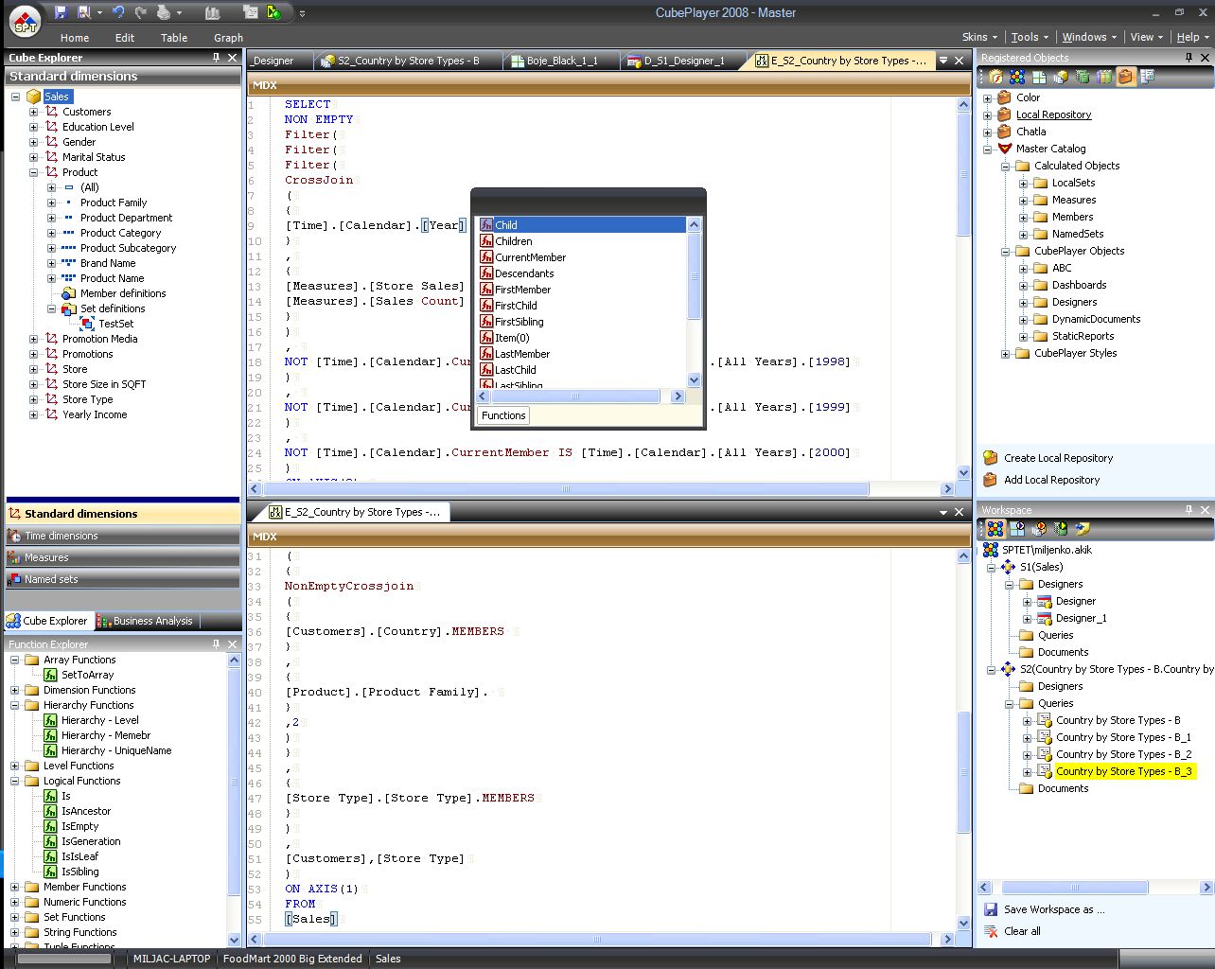
Task: Click the cube grid icon in Workspace toolbar
Action: point(995,529)
